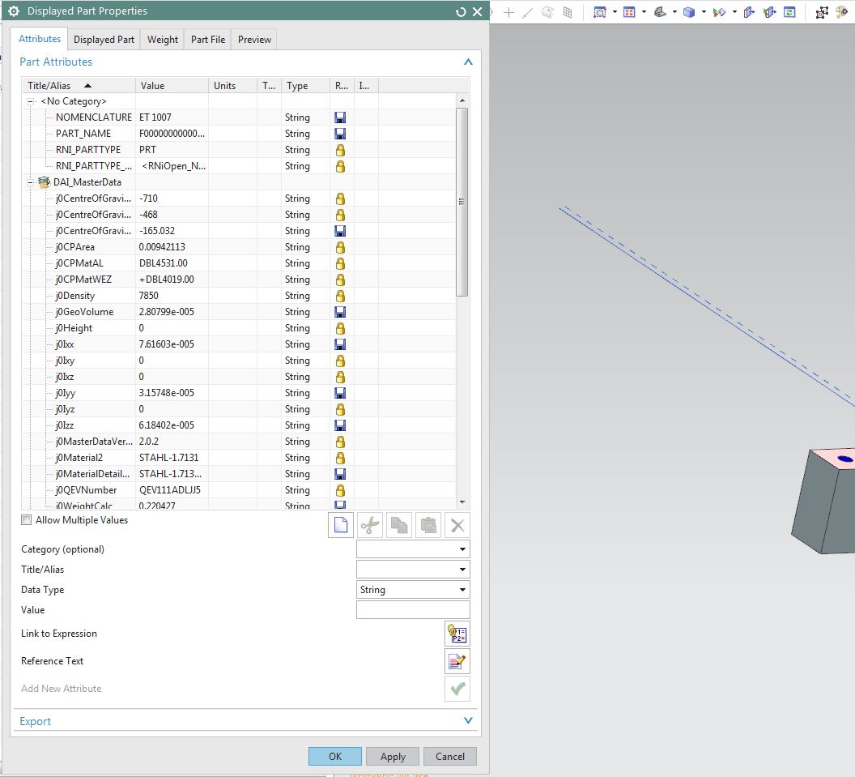Open the Link to Expression icon
Image resolution: width=855 pixels, height=777 pixels.
coord(457,634)
